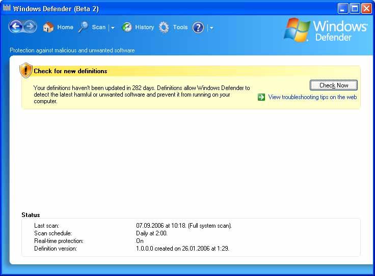Image resolution: width=375 pixels, height=276 pixels.
Task: Click the Scan schedule label
Action: (x=53, y=233)
